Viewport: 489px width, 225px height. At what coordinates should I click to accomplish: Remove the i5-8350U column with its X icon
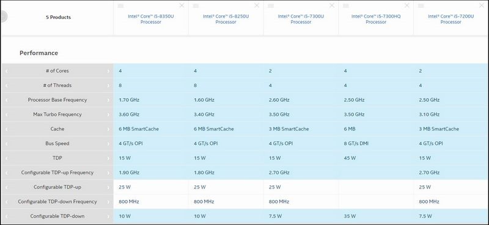(x=182, y=5)
